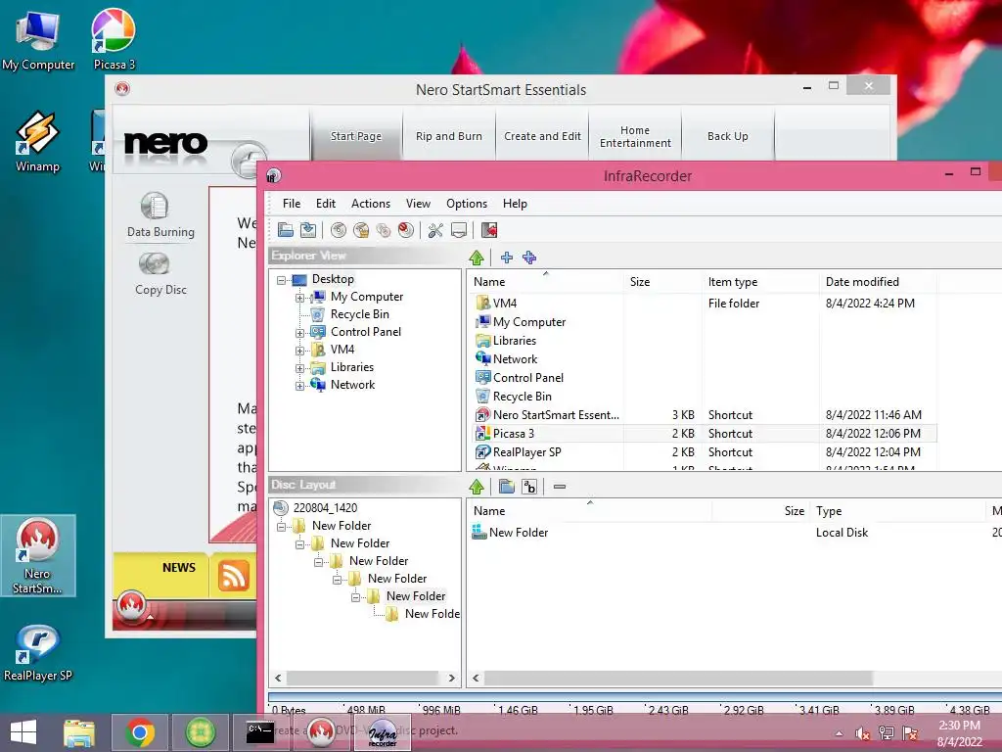The height and width of the screenshot is (752, 1002).
Task: Click the rename 'ab' icon in Disc Layout
Action: coord(529,487)
